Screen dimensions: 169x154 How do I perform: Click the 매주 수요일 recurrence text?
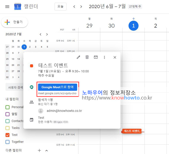coord(46,75)
